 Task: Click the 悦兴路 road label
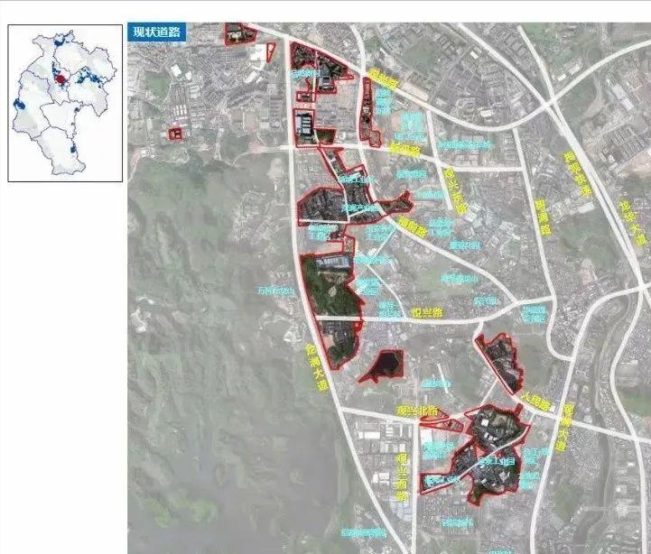(427, 312)
